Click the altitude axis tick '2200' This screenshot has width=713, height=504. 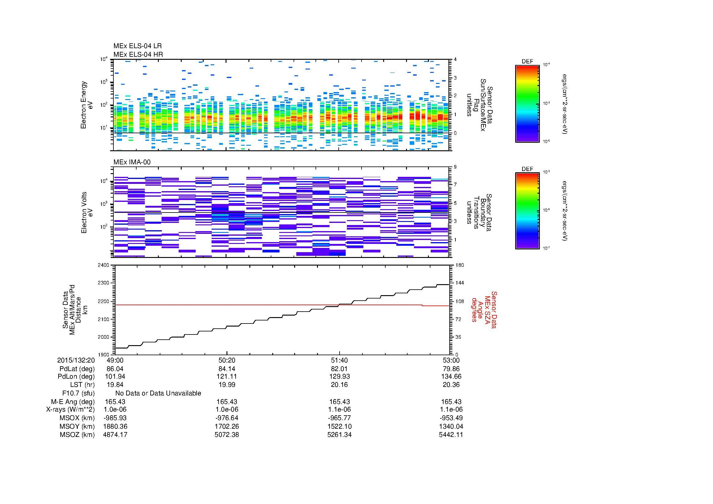coord(104,301)
